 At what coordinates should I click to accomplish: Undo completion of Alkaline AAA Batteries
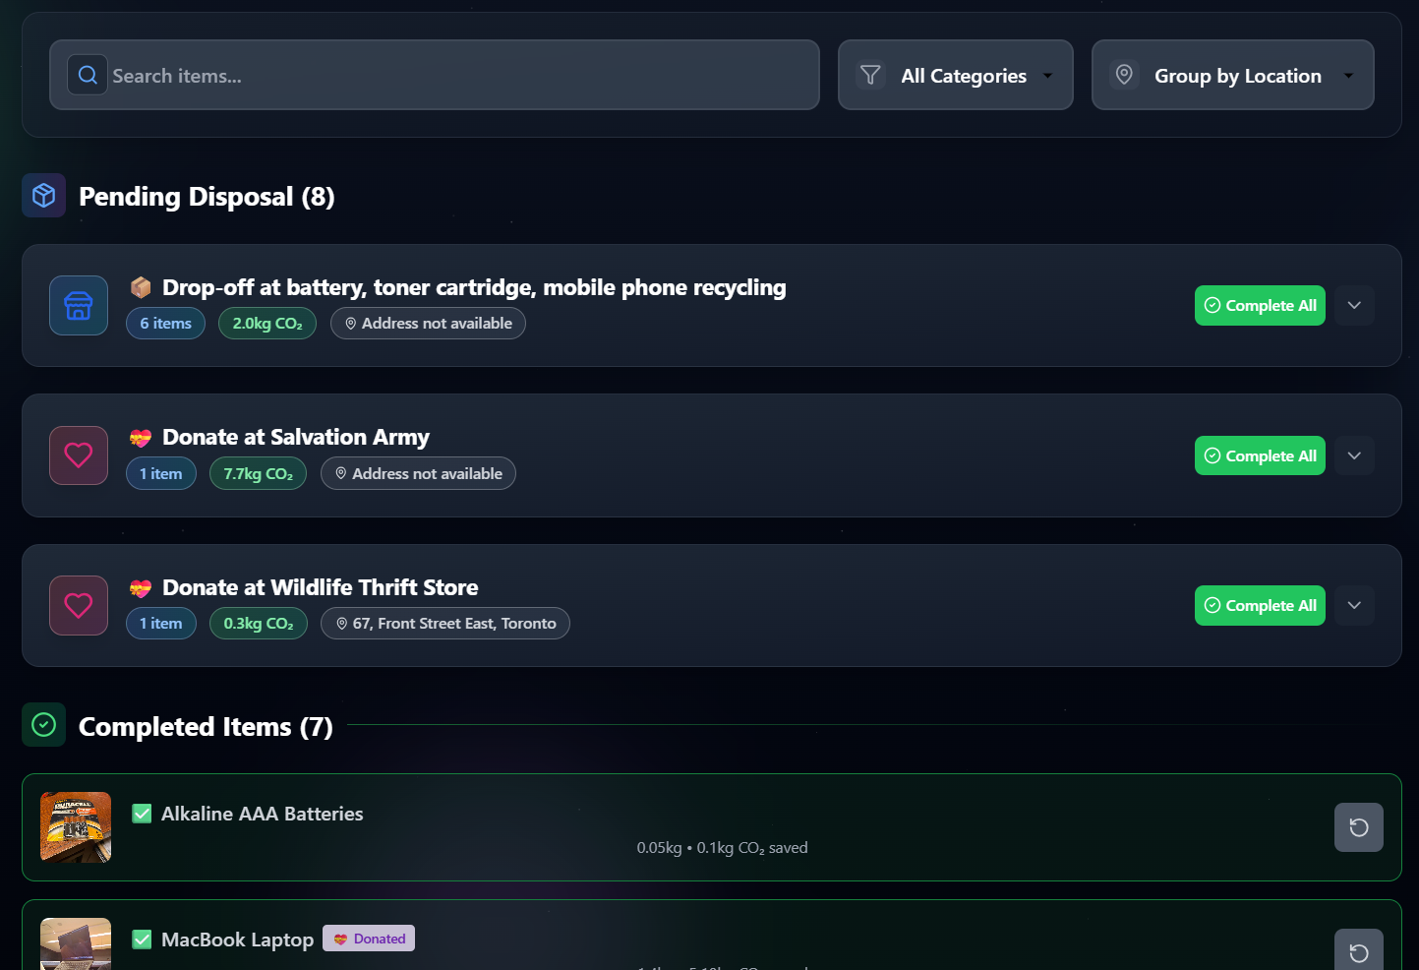(x=1358, y=827)
